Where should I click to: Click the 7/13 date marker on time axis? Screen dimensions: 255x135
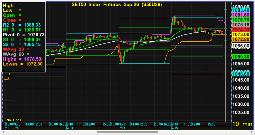click(70, 128)
